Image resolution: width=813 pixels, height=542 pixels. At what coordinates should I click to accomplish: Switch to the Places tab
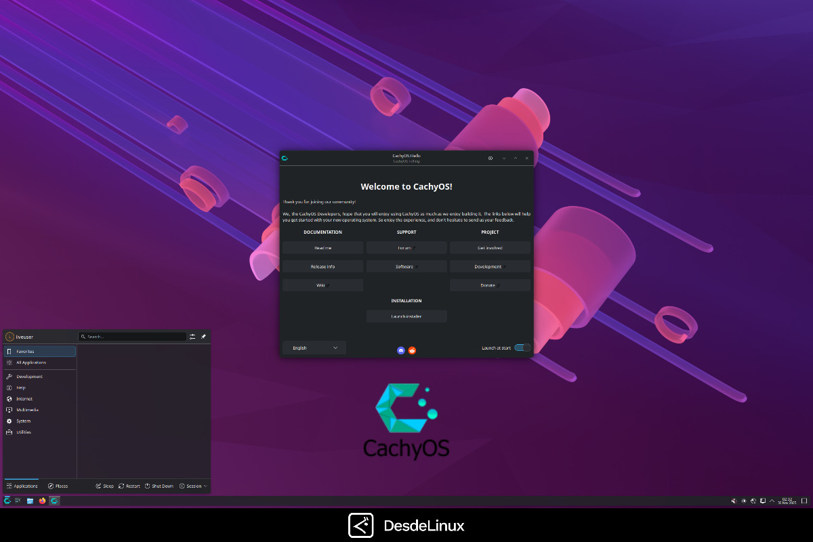pos(58,486)
